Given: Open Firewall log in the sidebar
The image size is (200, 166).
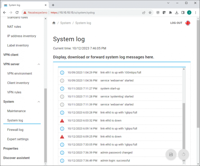Looking at the screenshot, I should click(x=15, y=130).
